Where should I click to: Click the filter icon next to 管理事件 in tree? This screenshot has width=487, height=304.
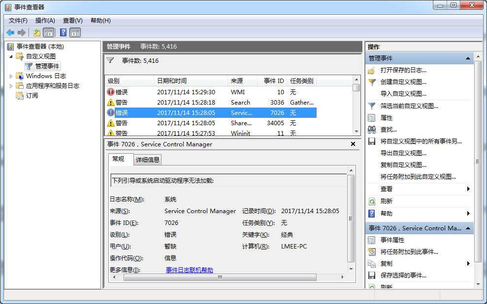(29, 66)
